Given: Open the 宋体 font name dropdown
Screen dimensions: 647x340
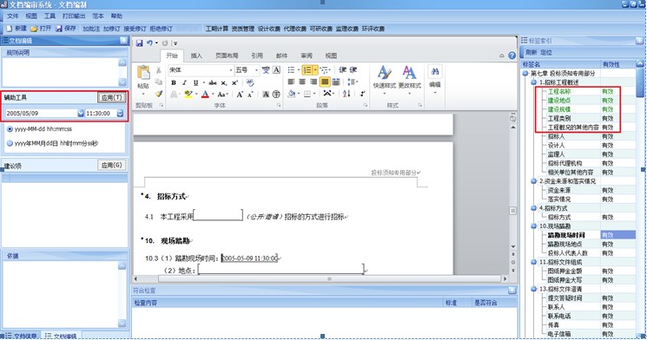Looking at the screenshot, I should [x=231, y=70].
